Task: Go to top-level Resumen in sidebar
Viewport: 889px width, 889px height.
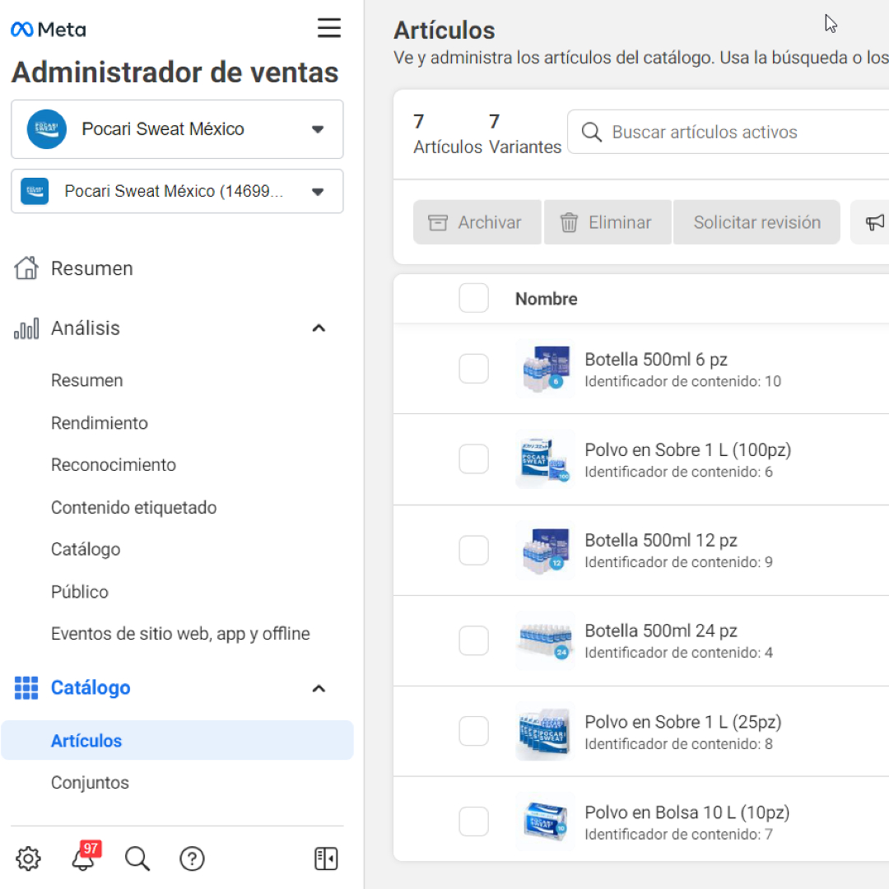Action: pos(92,268)
